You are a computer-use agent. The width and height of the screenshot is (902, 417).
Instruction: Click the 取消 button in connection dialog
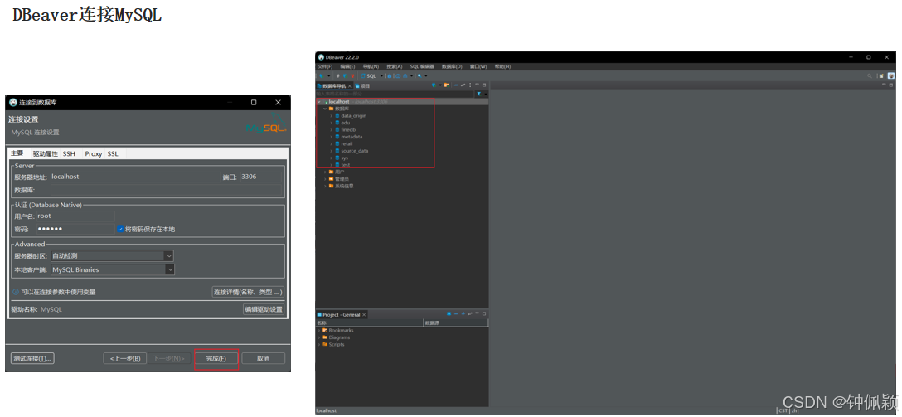point(263,358)
